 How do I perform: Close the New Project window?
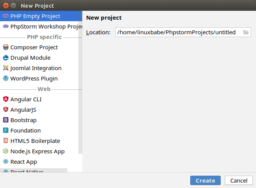click(x=6, y=6)
